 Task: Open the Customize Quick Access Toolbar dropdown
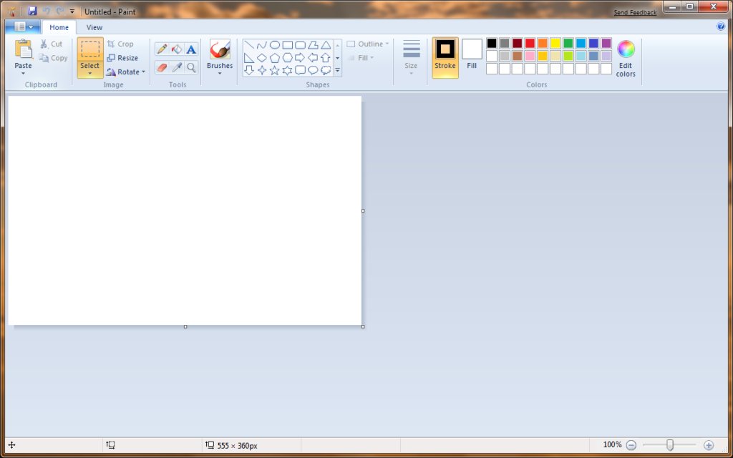(x=72, y=11)
